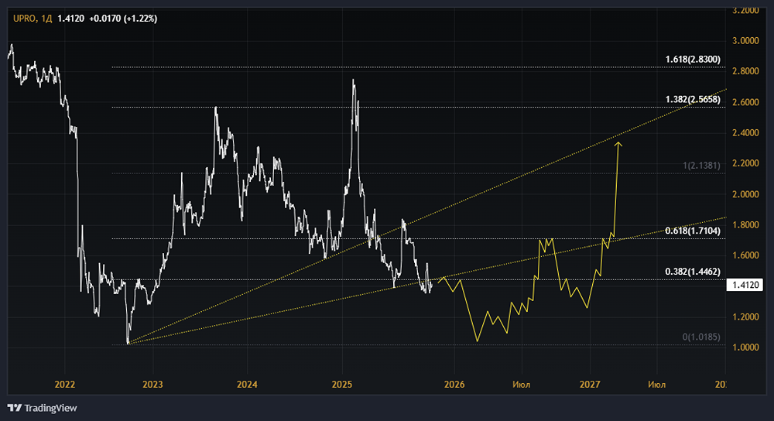Click the 2027 label on time axis
This screenshot has width=774, height=421.
[590, 385]
